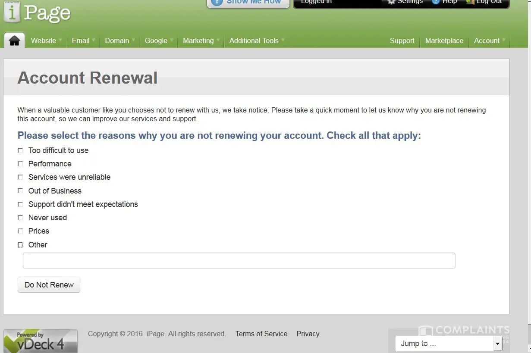This screenshot has height=353, width=531.
Task: Click the Settings gear icon
Action: click(391, 2)
